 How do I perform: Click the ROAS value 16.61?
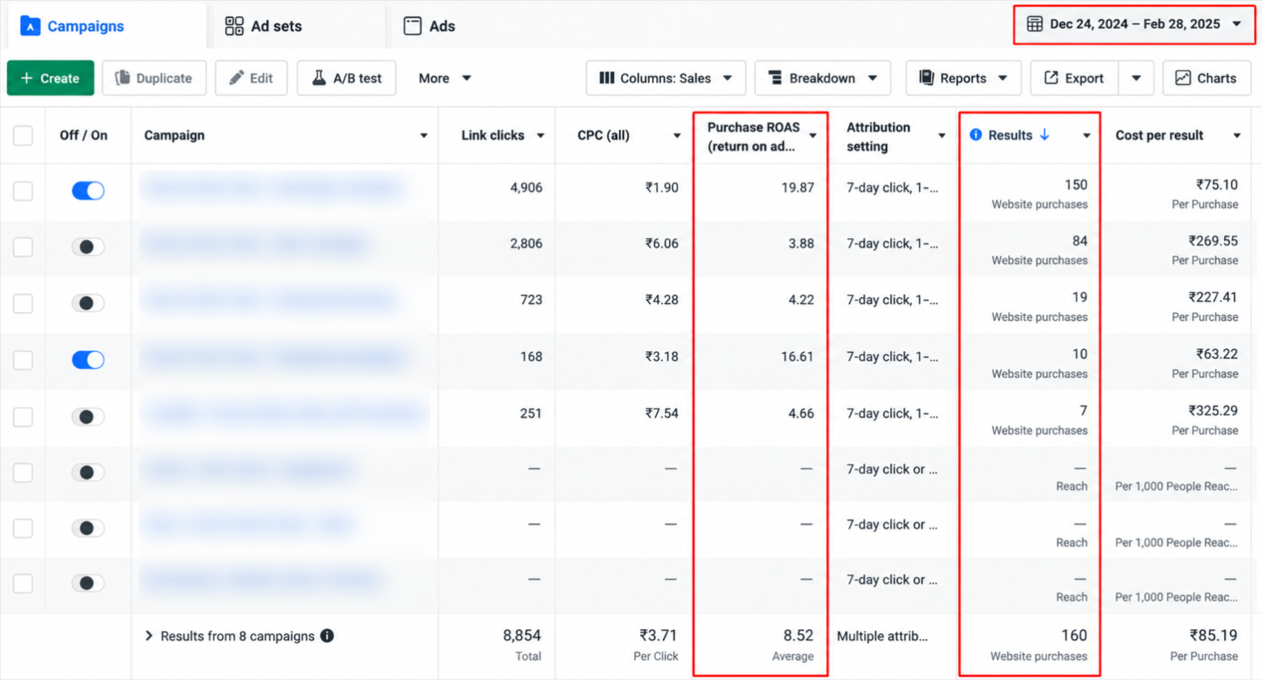point(798,357)
